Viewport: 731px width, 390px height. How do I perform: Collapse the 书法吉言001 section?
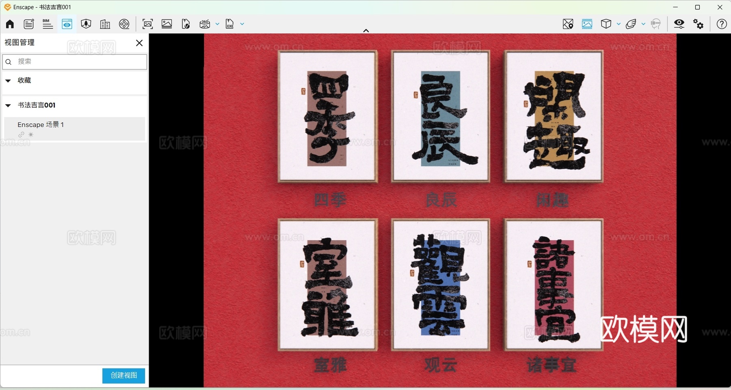pos(8,105)
